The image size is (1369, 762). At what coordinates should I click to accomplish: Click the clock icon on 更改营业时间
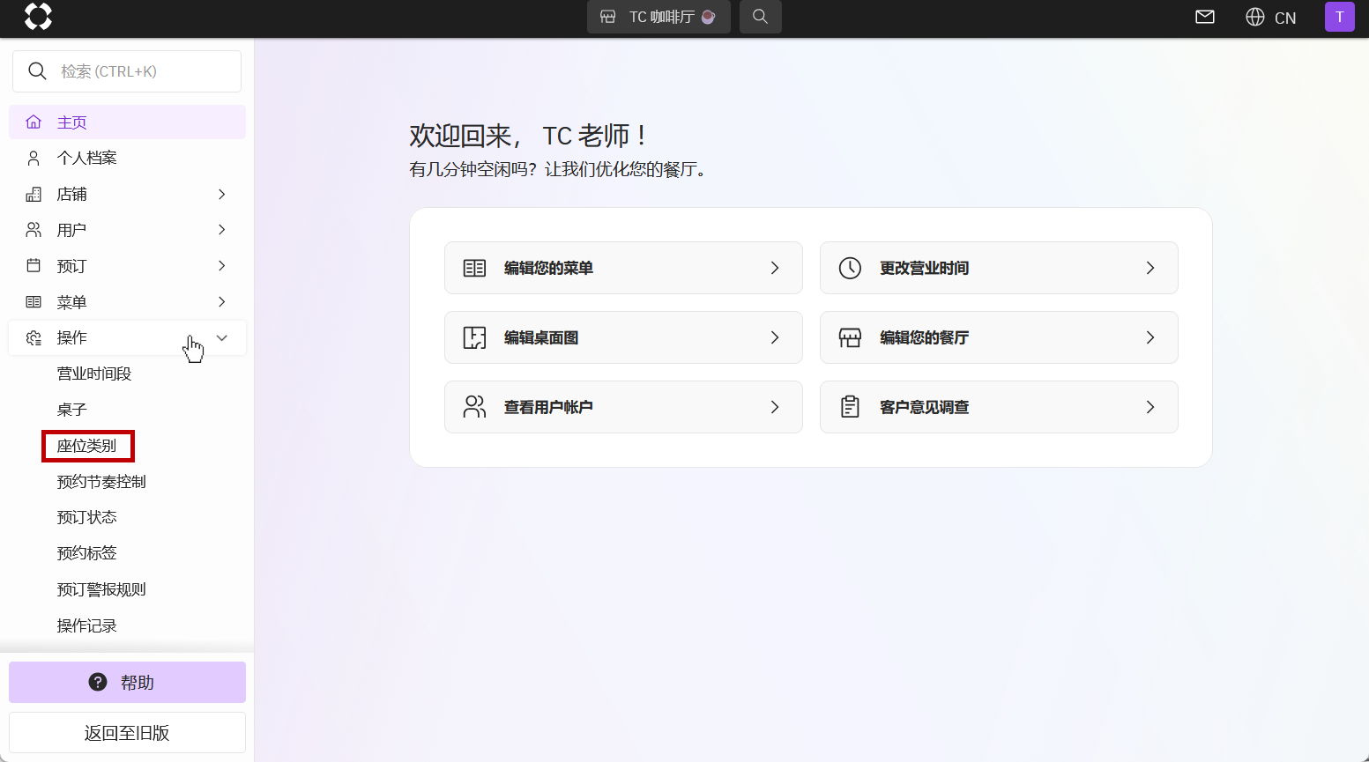850,268
